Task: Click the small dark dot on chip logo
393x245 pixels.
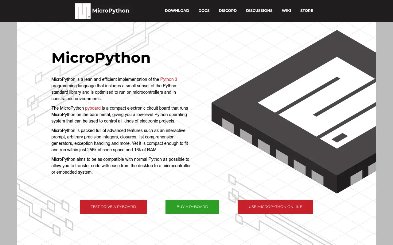Action: click(339, 138)
